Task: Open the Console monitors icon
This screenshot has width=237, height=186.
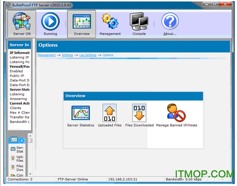Action: (x=139, y=21)
